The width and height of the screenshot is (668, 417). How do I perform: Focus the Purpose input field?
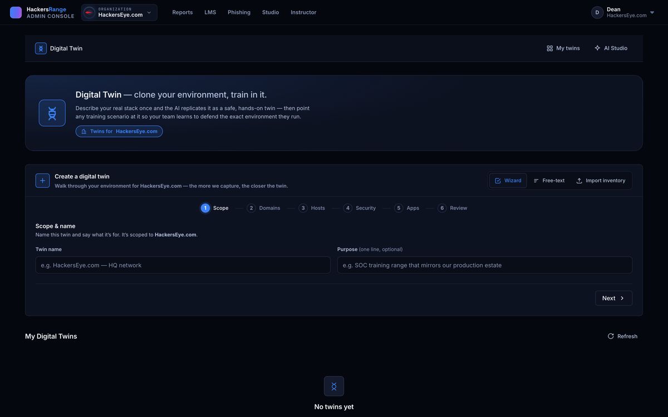click(x=485, y=265)
